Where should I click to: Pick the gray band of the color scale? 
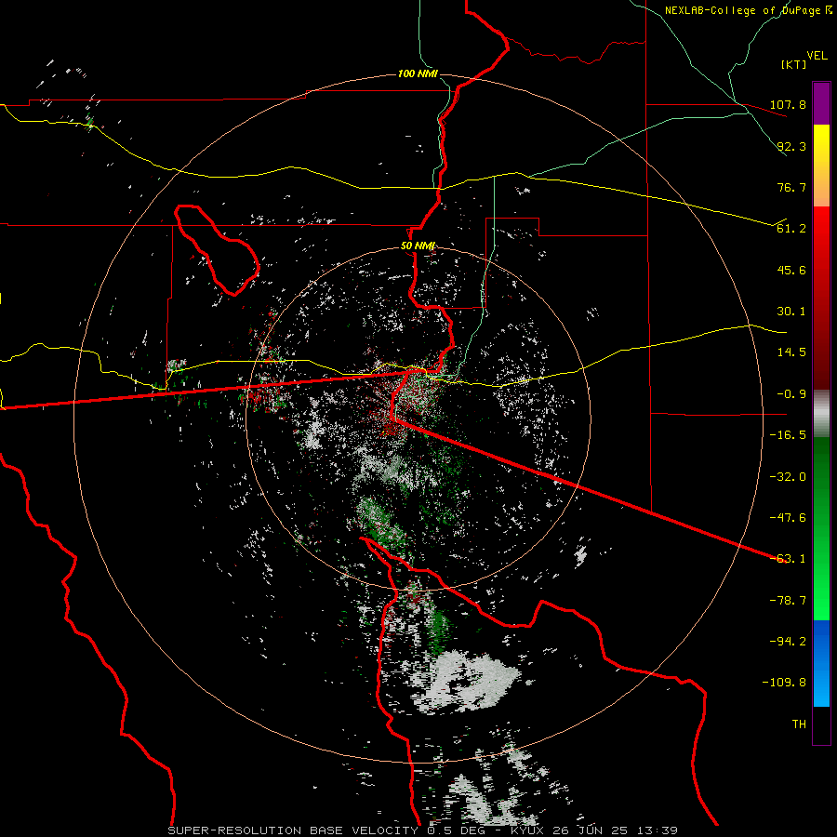click(x=821, y=414)
